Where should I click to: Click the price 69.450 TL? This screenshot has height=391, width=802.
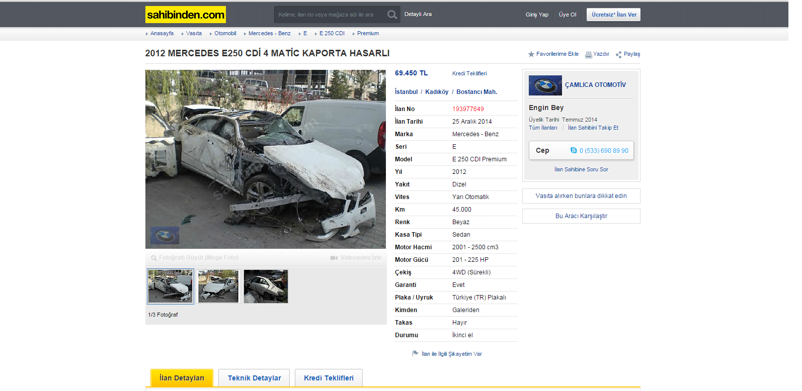point(411,73)
